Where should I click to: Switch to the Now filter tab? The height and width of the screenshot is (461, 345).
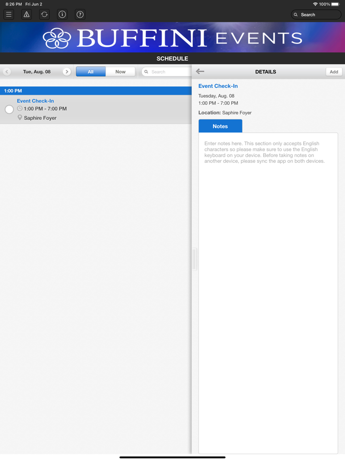coord(120,72)
